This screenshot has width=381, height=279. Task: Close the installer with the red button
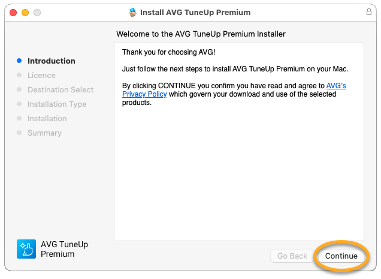tap(13, 12)
